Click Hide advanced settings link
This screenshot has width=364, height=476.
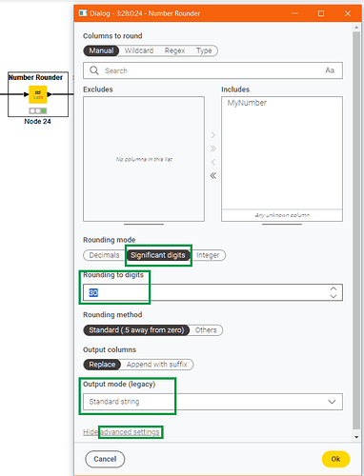coord(121,432)
